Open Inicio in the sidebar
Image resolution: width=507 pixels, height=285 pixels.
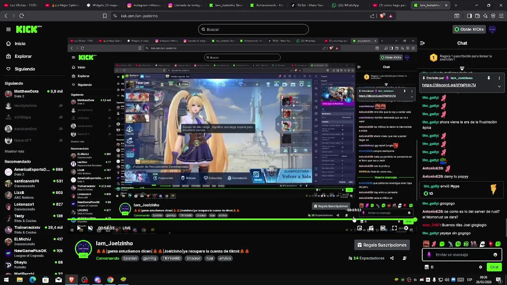pos(20,44)
